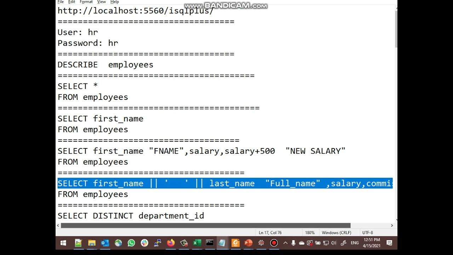Open Outlook from the taskbar
This screenshot has width=453, height=255.
pyautogui.click(x=105, y=243)
